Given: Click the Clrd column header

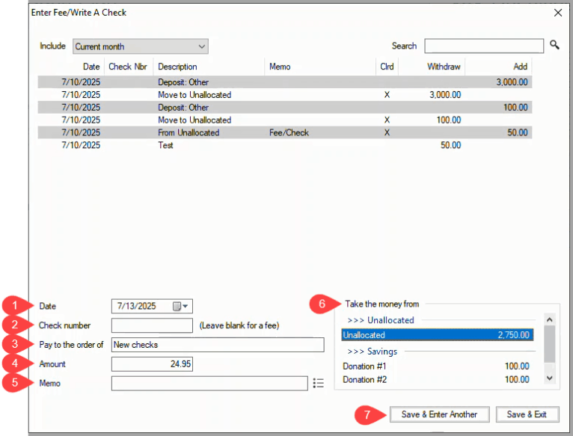Looking at the screenshot, I should point(387,67).
